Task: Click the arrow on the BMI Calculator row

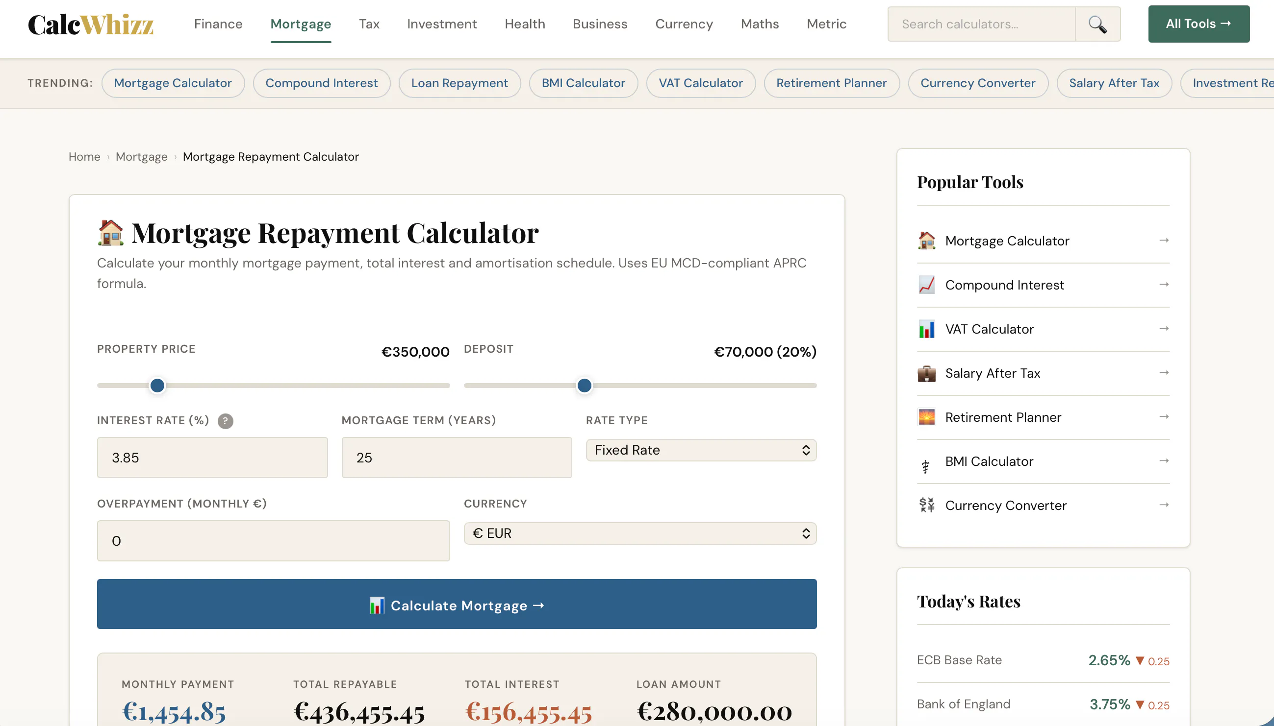Action: point(1164,460)
